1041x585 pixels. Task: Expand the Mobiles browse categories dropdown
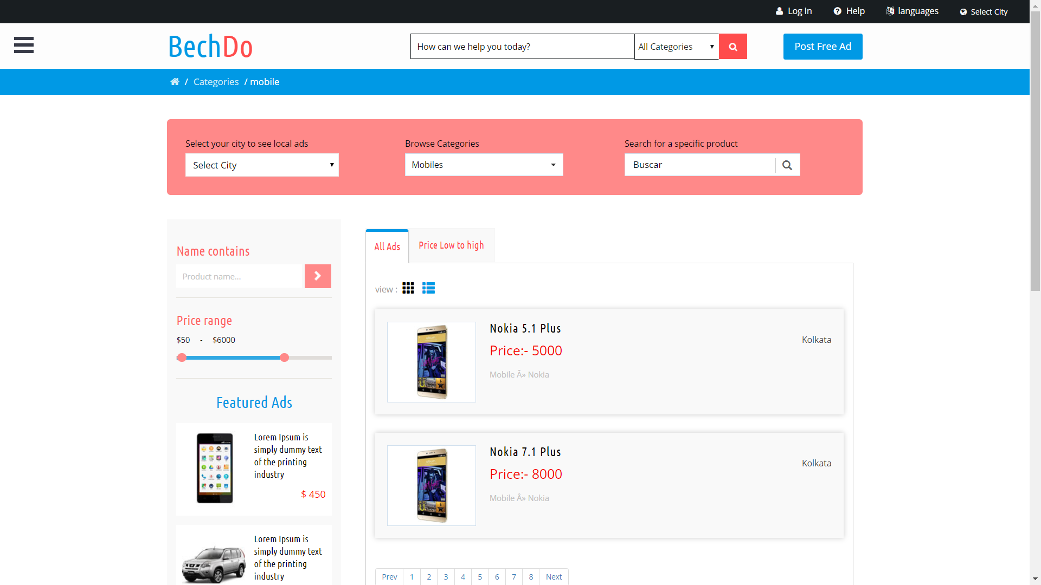[484, 165]
